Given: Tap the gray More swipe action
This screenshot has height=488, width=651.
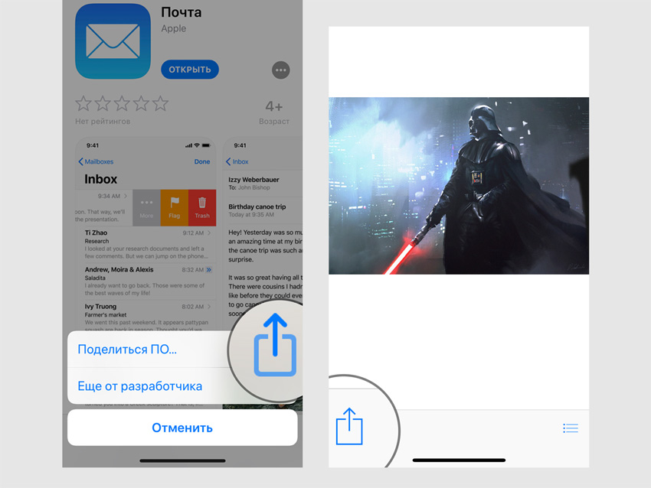Looking at the screenshot, I should pos(146,208).
